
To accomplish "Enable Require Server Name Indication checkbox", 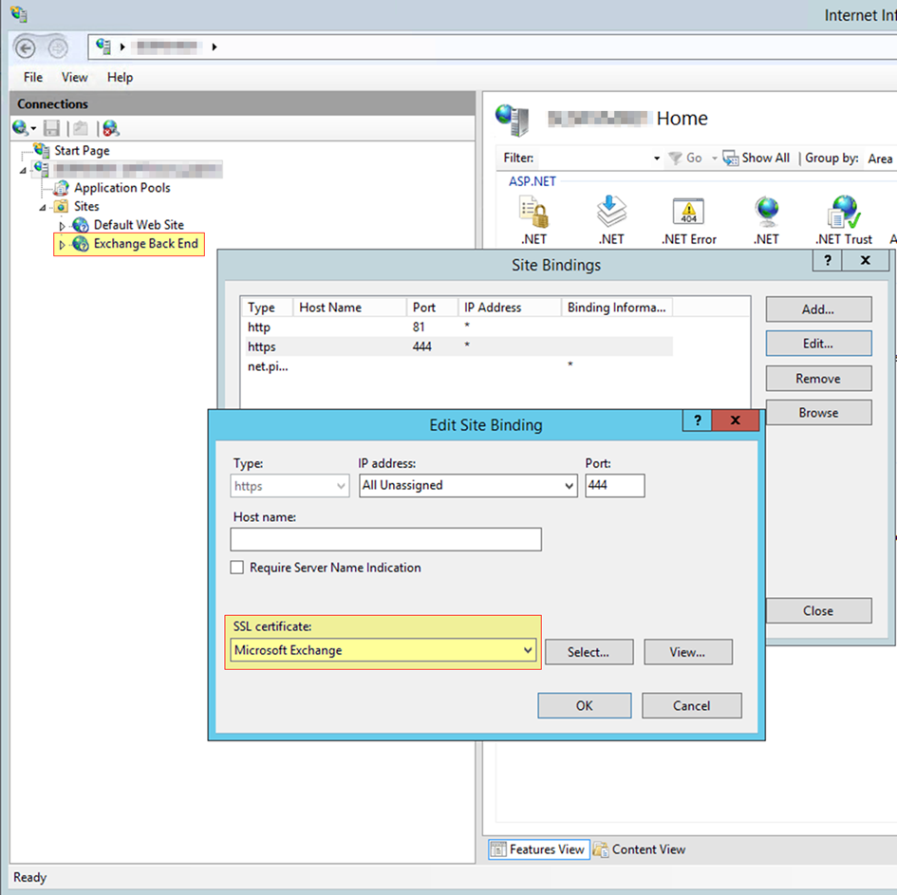I will click(x=237, y=568).
